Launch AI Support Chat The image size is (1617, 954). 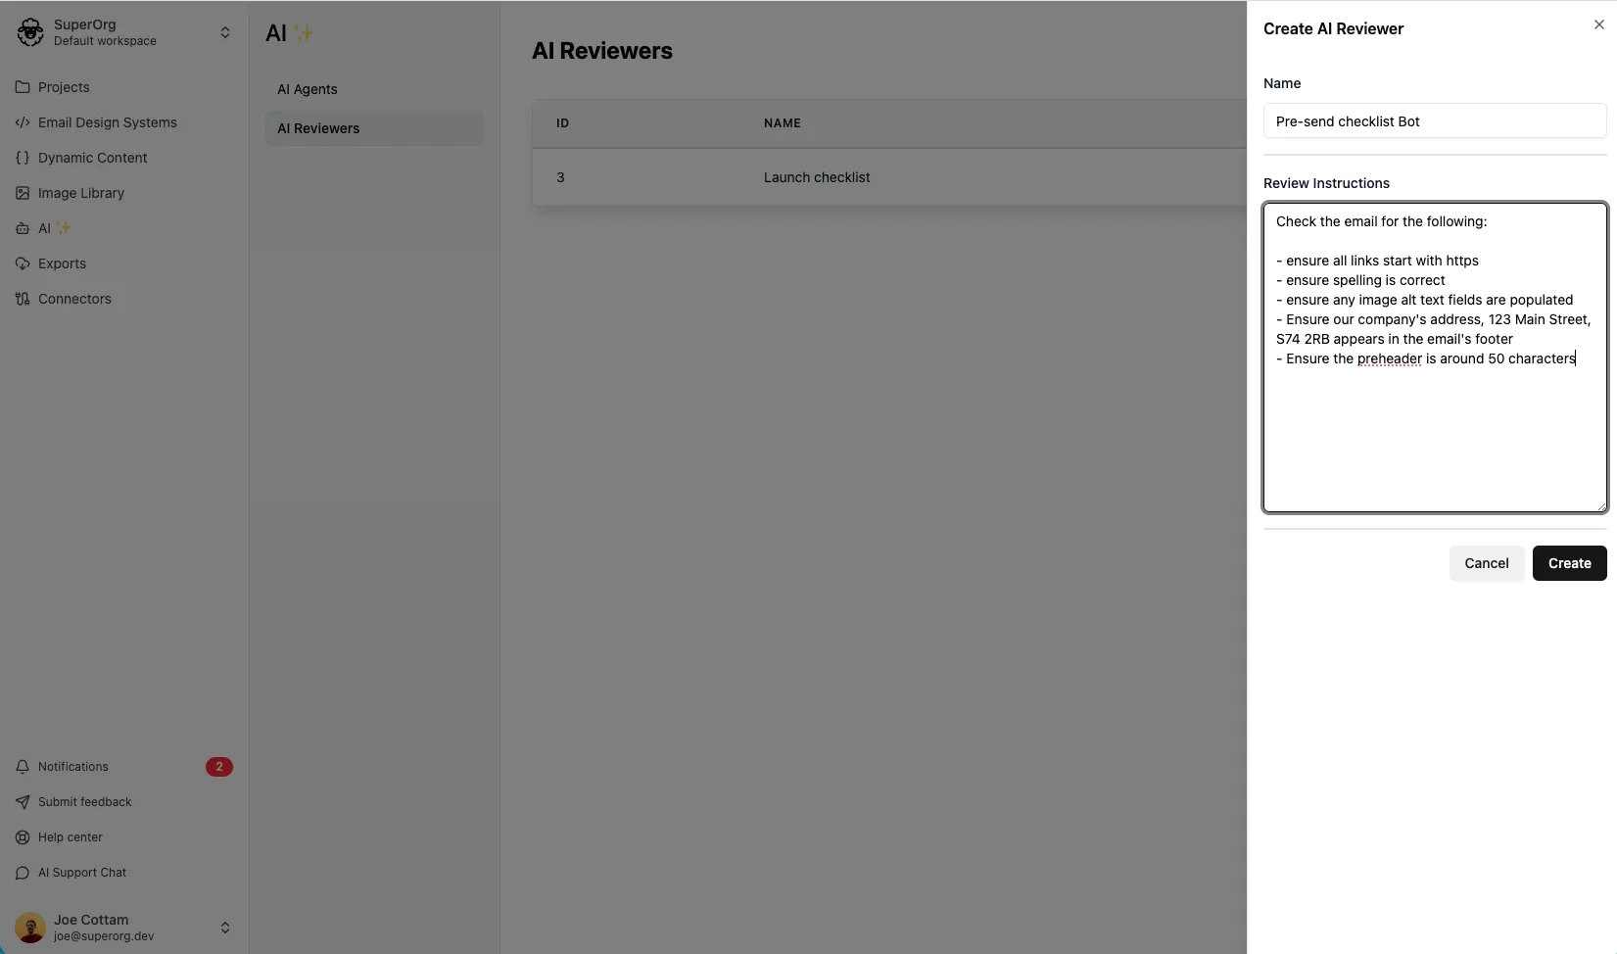pos(81,873)
